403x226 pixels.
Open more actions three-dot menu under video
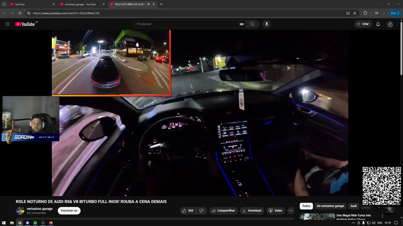point(291,211)
